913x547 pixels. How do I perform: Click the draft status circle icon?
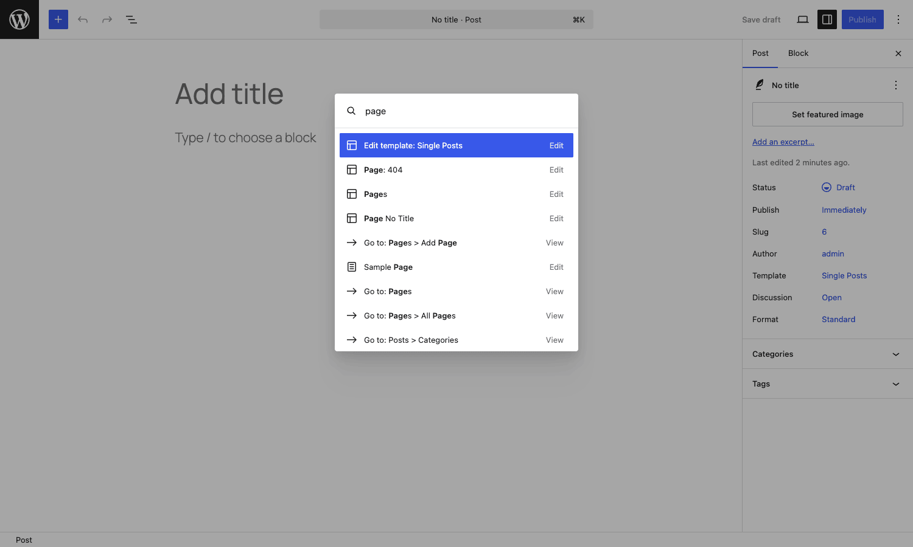tap(827, 187)
